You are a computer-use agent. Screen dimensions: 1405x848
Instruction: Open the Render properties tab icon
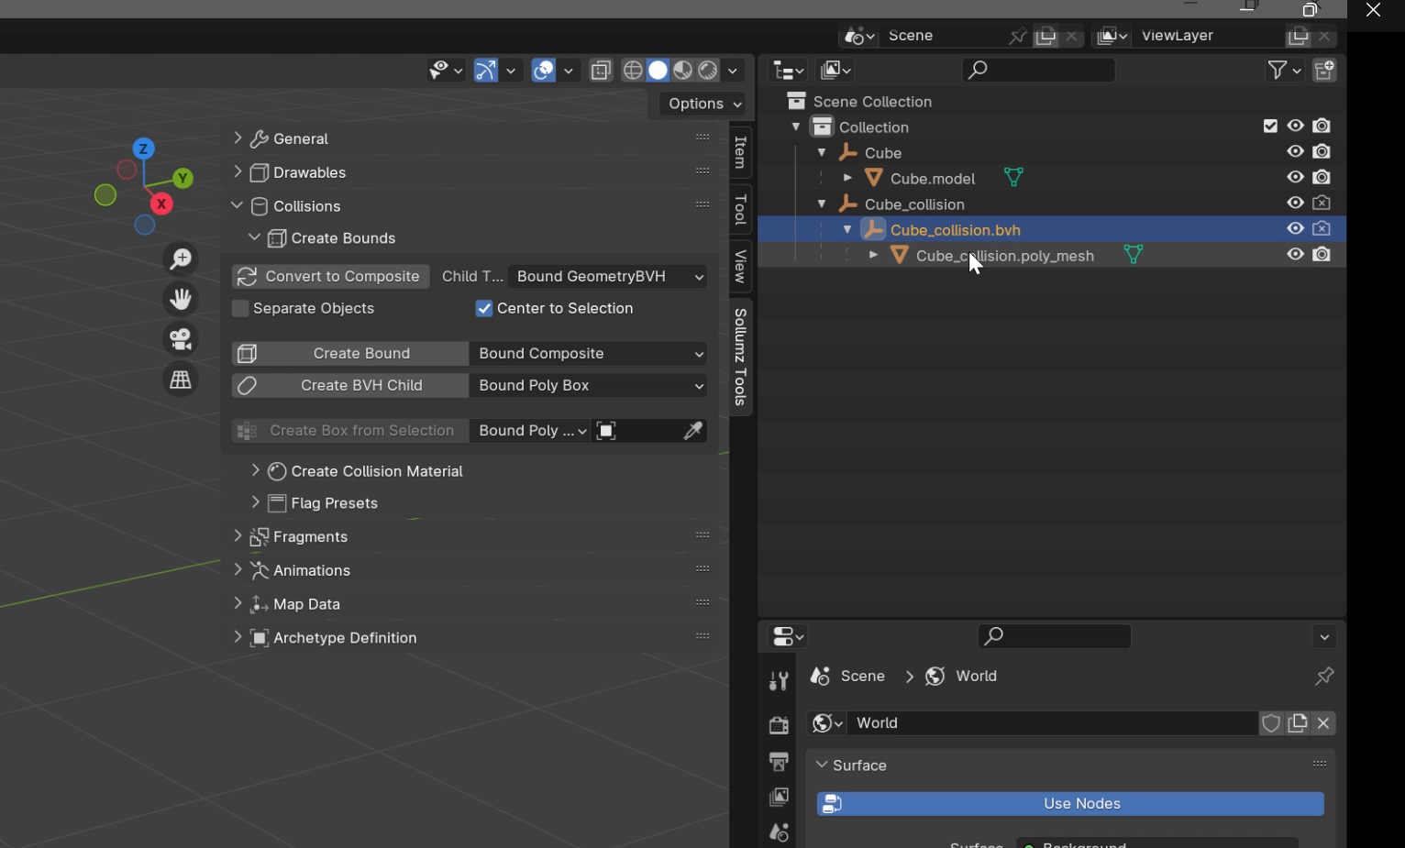pos(779,725)
